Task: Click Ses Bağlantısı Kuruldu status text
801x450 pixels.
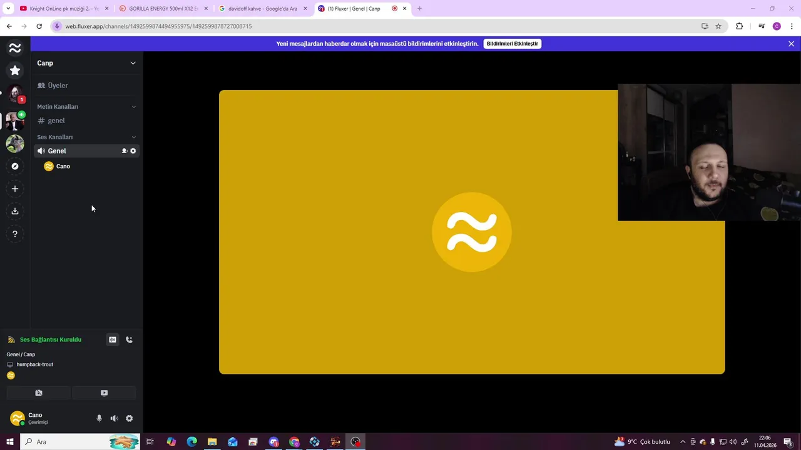Action: (51, 339)
